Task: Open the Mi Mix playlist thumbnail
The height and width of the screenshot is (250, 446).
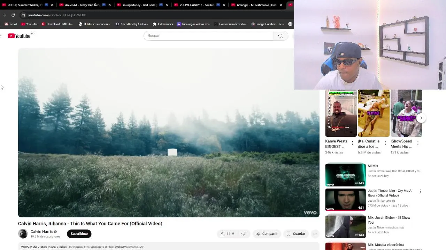Action: click(345, 175)
